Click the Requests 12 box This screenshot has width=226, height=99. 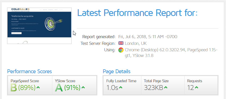(x=201, y=85)
